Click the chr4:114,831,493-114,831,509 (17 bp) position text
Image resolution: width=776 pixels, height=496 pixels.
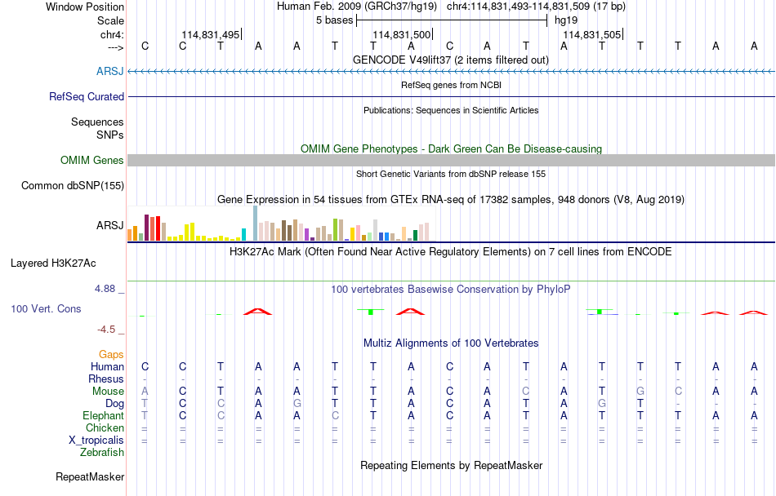536,7
